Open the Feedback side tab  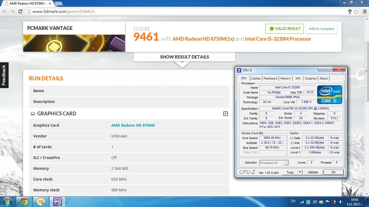coord(4,75)
